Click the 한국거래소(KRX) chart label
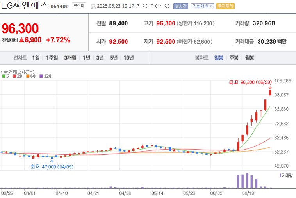 [17, 72]
